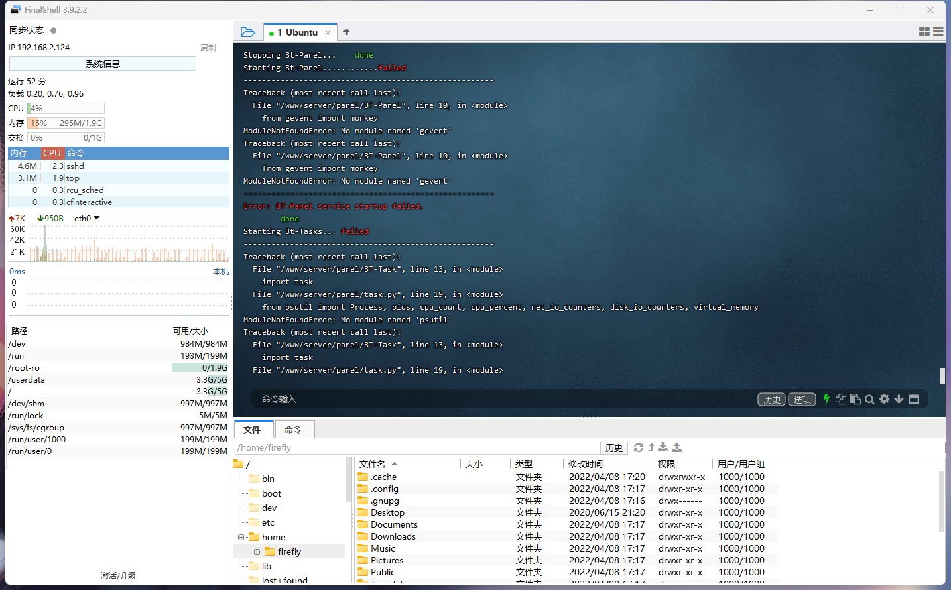Image resolution: width=951 pixels, height=590 pixels.
Task: Click the 内存 memory usage bar
Action: (x=66, y=123)
